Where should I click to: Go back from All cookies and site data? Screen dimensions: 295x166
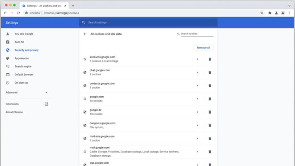85,34
